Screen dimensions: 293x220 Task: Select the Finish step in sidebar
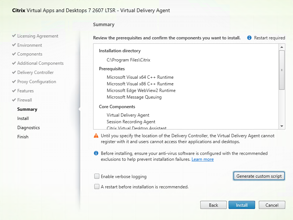tap(23, 137)
